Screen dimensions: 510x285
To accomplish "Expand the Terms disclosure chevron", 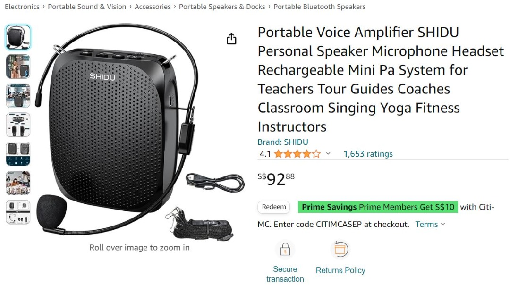I will [443, 224].
